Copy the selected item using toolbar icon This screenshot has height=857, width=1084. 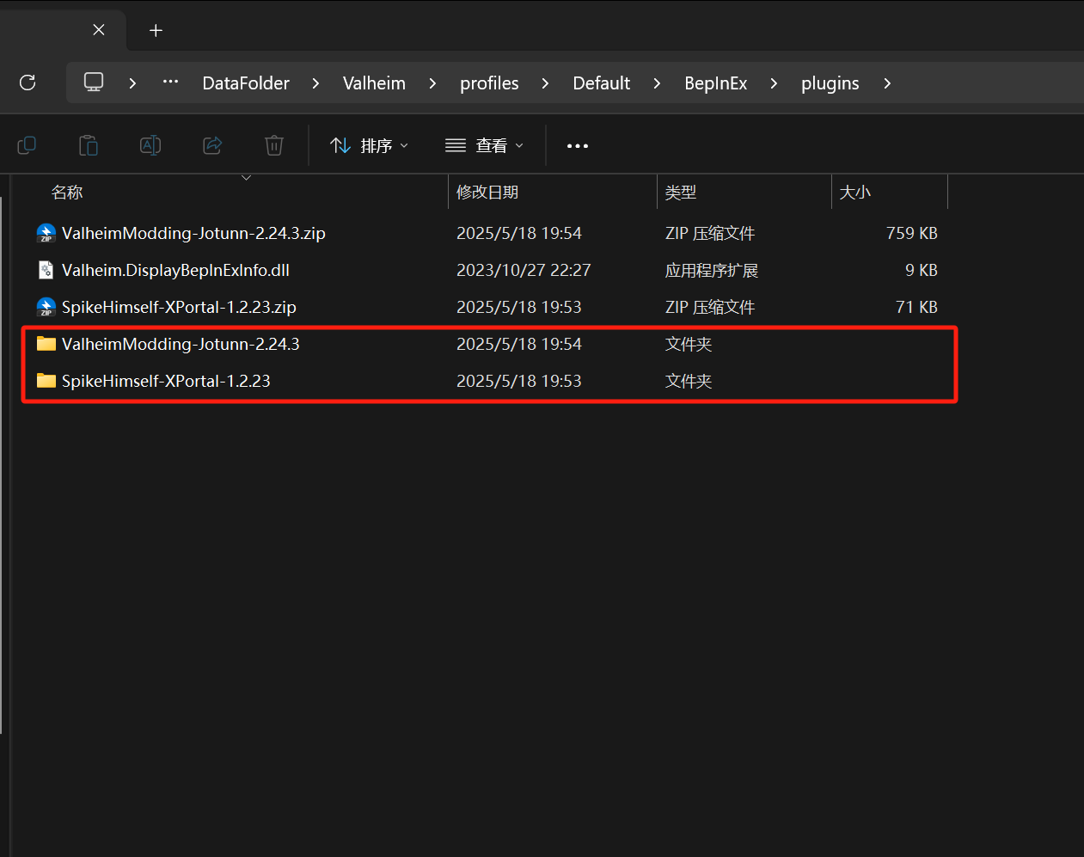tap(27, 145)
